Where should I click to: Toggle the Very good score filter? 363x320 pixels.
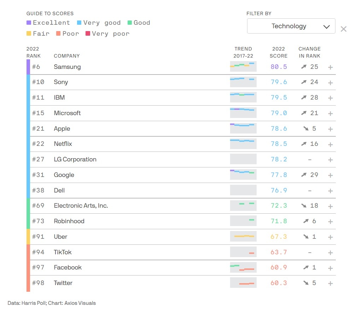coord(98,22)
